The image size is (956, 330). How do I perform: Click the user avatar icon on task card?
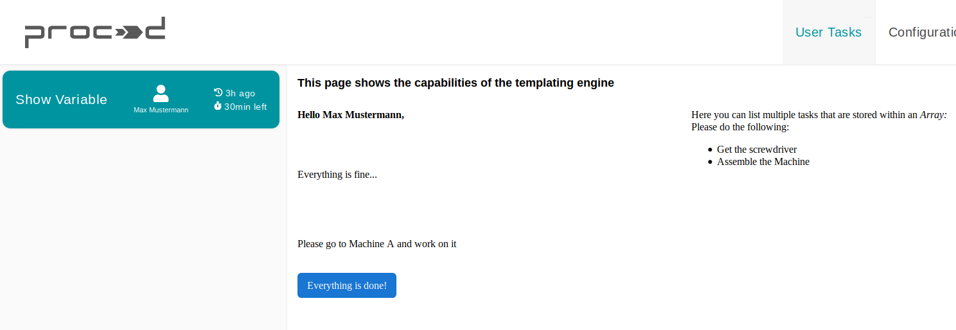point(161,94)
